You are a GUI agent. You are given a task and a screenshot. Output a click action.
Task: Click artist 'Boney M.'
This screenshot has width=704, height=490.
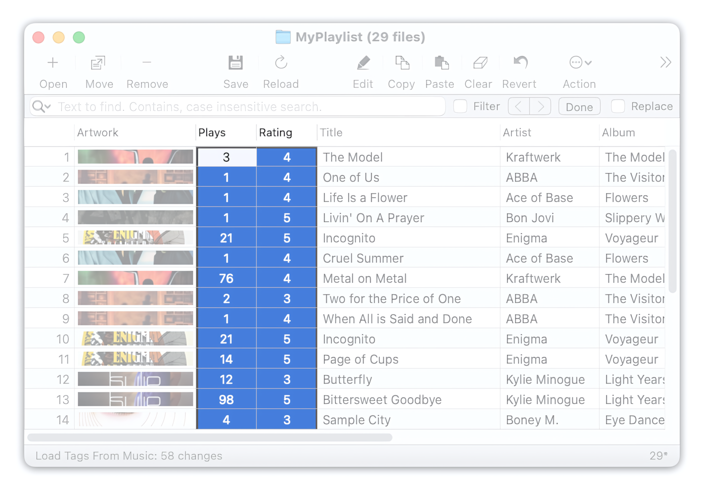point(532,420)
